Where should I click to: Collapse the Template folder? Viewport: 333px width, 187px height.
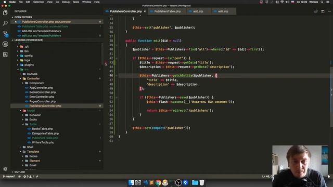[x=20, y=152]
